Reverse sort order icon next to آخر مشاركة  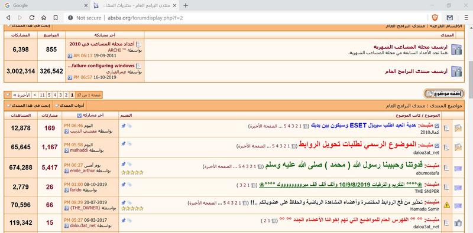pyautogui.click(x=79, y=115)
